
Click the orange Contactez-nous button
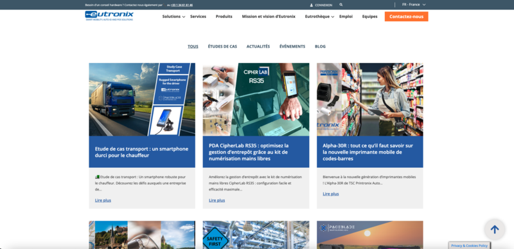point(406,16)
